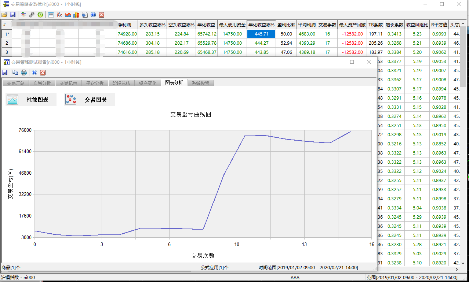Save the test report with its floppy disk icon

(x=5, y=73)
